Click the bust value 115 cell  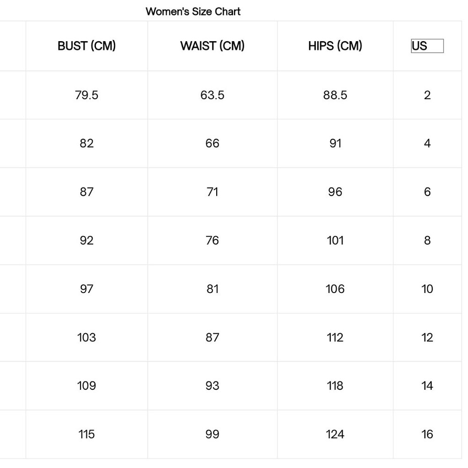point(87,434)
